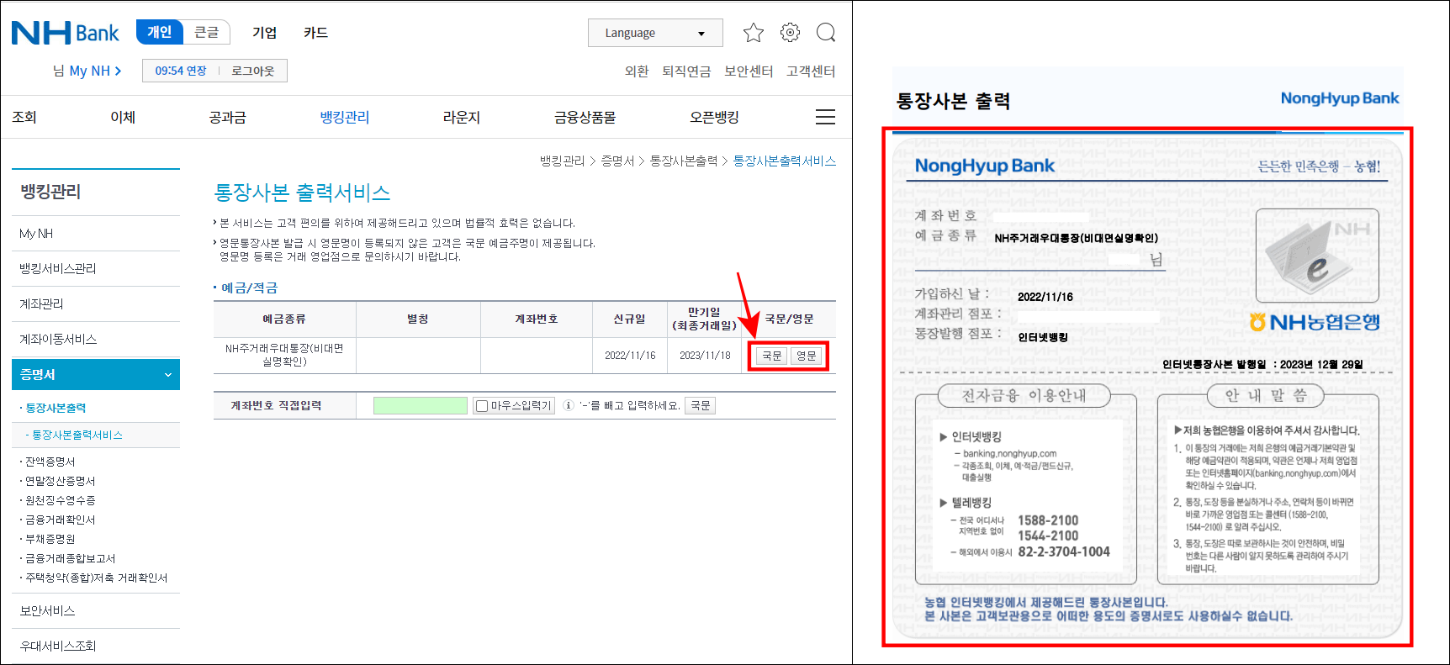The image size is (1450, 665).
Task: Switch to 기업 banking
Action: 264,32
